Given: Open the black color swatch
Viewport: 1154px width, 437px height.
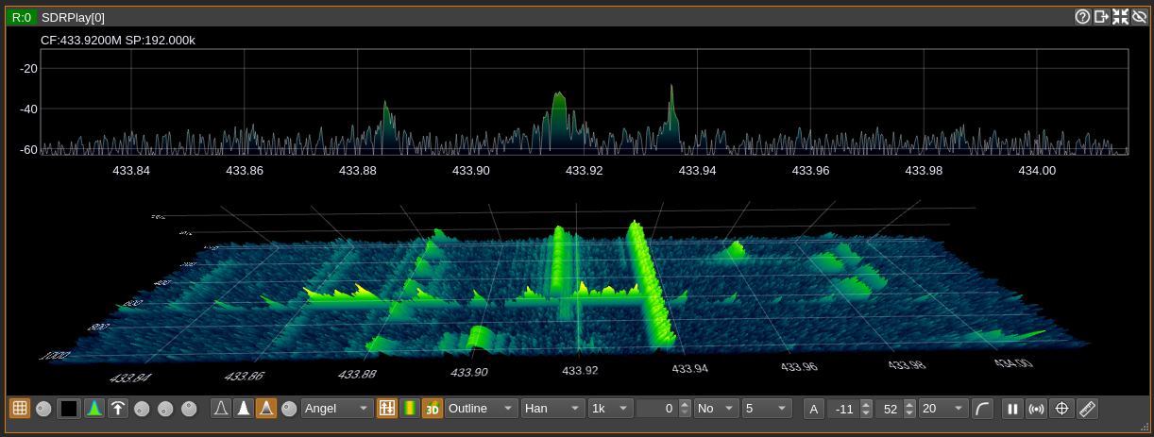Looking at the screenshot, I should pyautogui.click(x=69, y=409).
